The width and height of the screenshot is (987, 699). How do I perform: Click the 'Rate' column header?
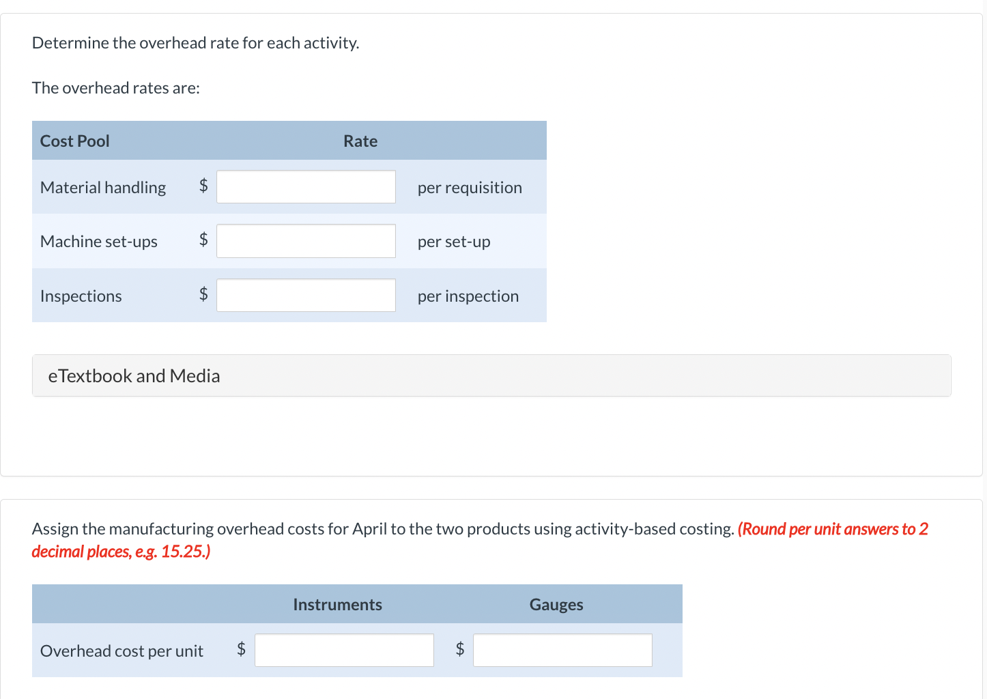pyautogui.click(x=360, y=141)
